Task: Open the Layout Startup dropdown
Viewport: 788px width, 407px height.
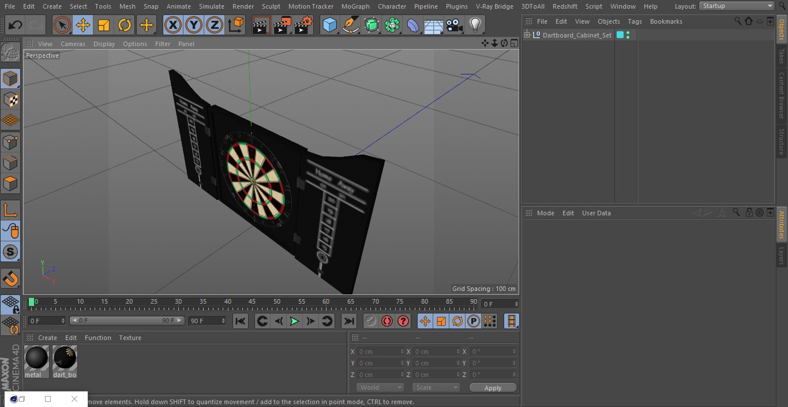Action: pyautogui.click(x=737, y=6)
